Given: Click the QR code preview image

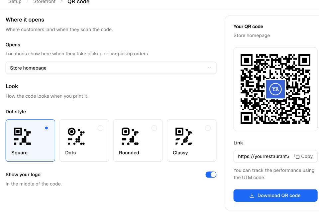Looking at the screenshot, I should pos(275,89).
